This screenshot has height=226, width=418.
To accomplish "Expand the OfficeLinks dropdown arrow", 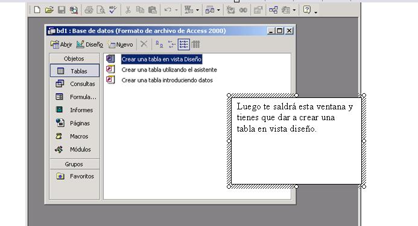I will coord(197,10).
